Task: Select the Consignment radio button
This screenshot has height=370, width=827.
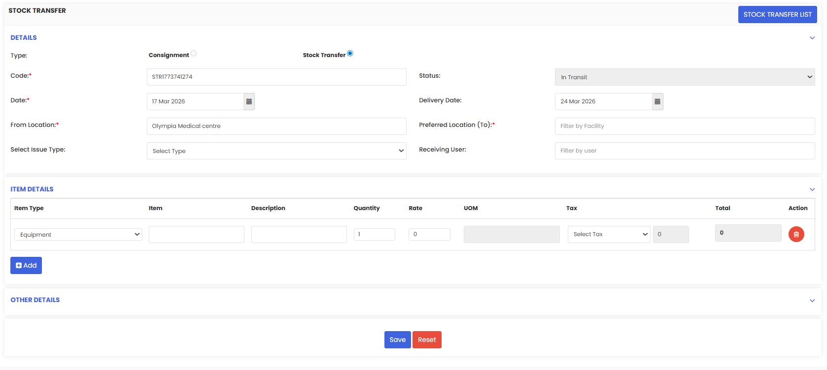Action: point(194,54)
